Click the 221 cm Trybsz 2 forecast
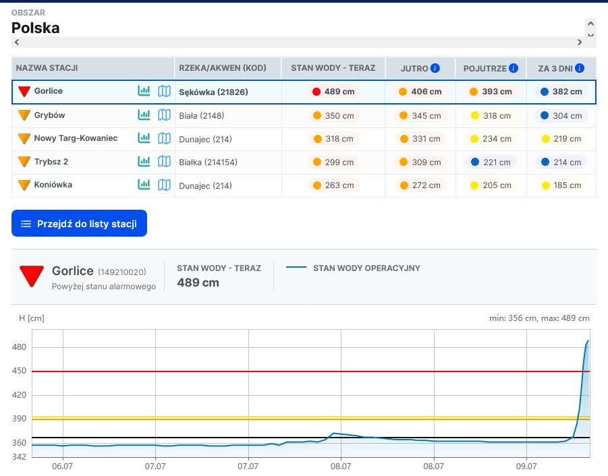Screen dimensions: 608x476 [491, 162]
